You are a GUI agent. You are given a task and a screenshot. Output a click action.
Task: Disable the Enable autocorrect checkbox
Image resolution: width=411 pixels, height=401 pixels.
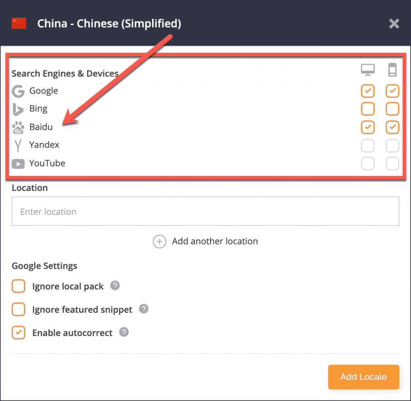(18, 333)
